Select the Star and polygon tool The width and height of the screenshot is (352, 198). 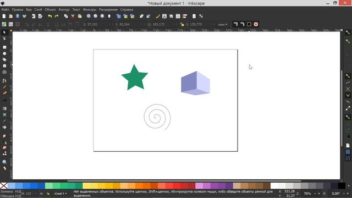[x=4, y=60]
